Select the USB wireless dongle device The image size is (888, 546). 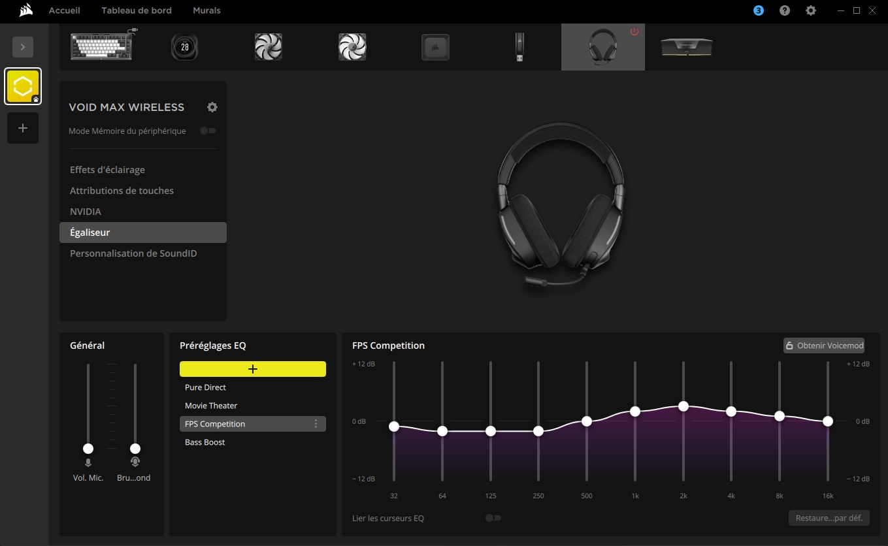[x=519, y=47]
